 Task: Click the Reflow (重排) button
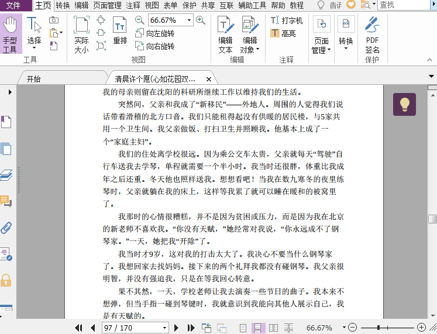(x=120, y=30)
